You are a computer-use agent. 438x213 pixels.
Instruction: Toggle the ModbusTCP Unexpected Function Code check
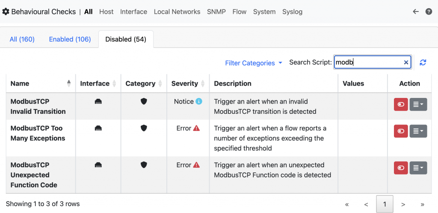point(401,168)
